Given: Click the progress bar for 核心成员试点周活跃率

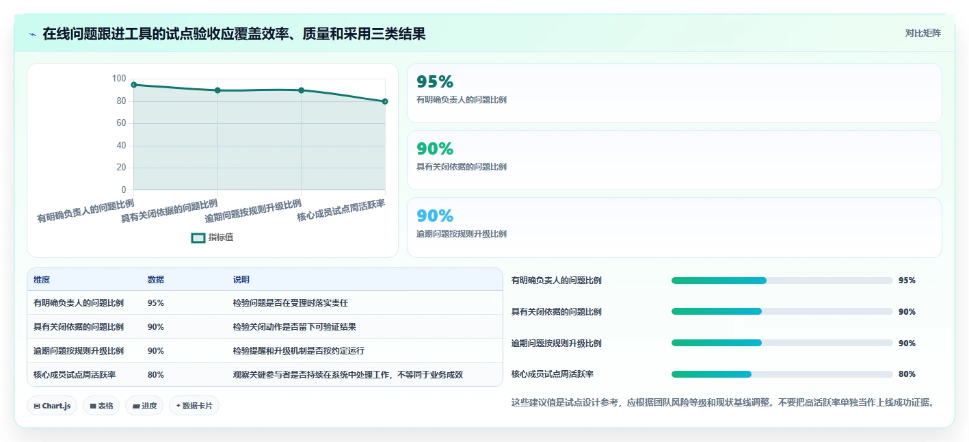Looking at the screenshot, I should coord(782,374).
